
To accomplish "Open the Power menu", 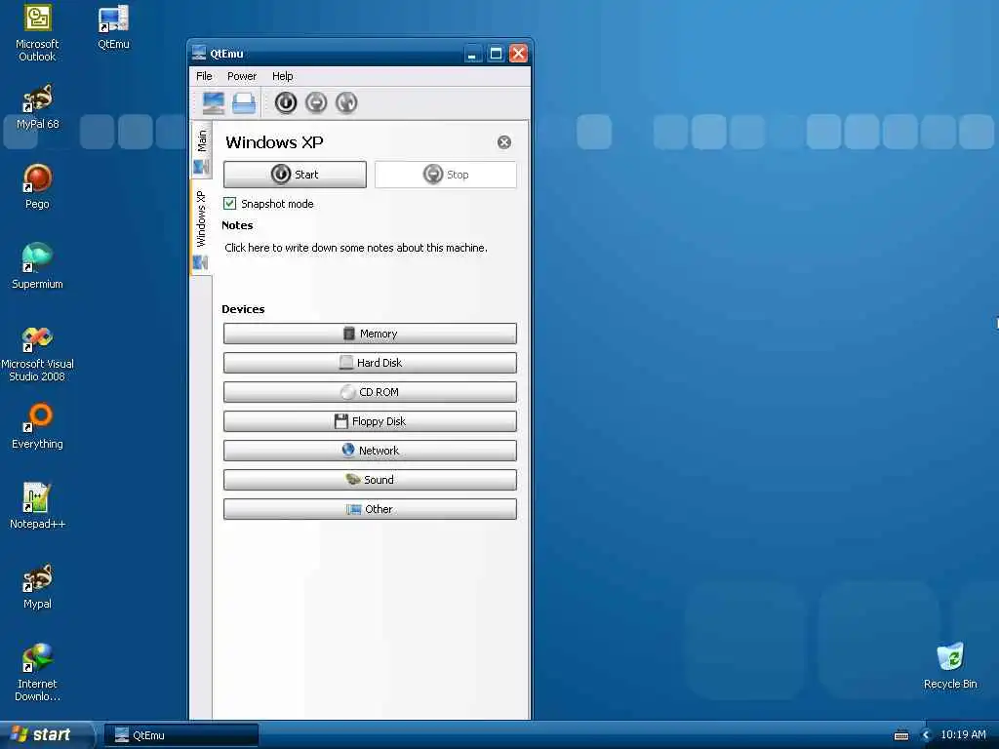I will (242, 76).
